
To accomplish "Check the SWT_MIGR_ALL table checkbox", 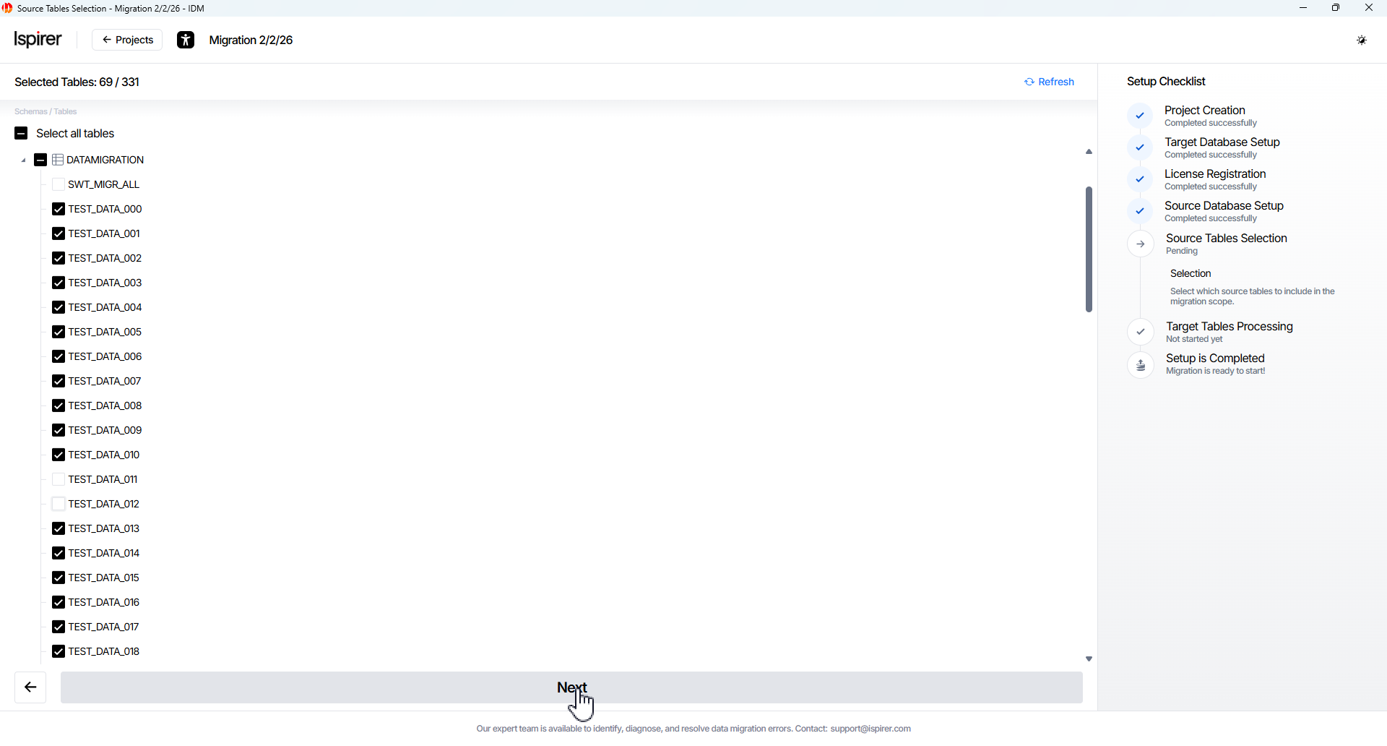I will [x=59, y=184].
